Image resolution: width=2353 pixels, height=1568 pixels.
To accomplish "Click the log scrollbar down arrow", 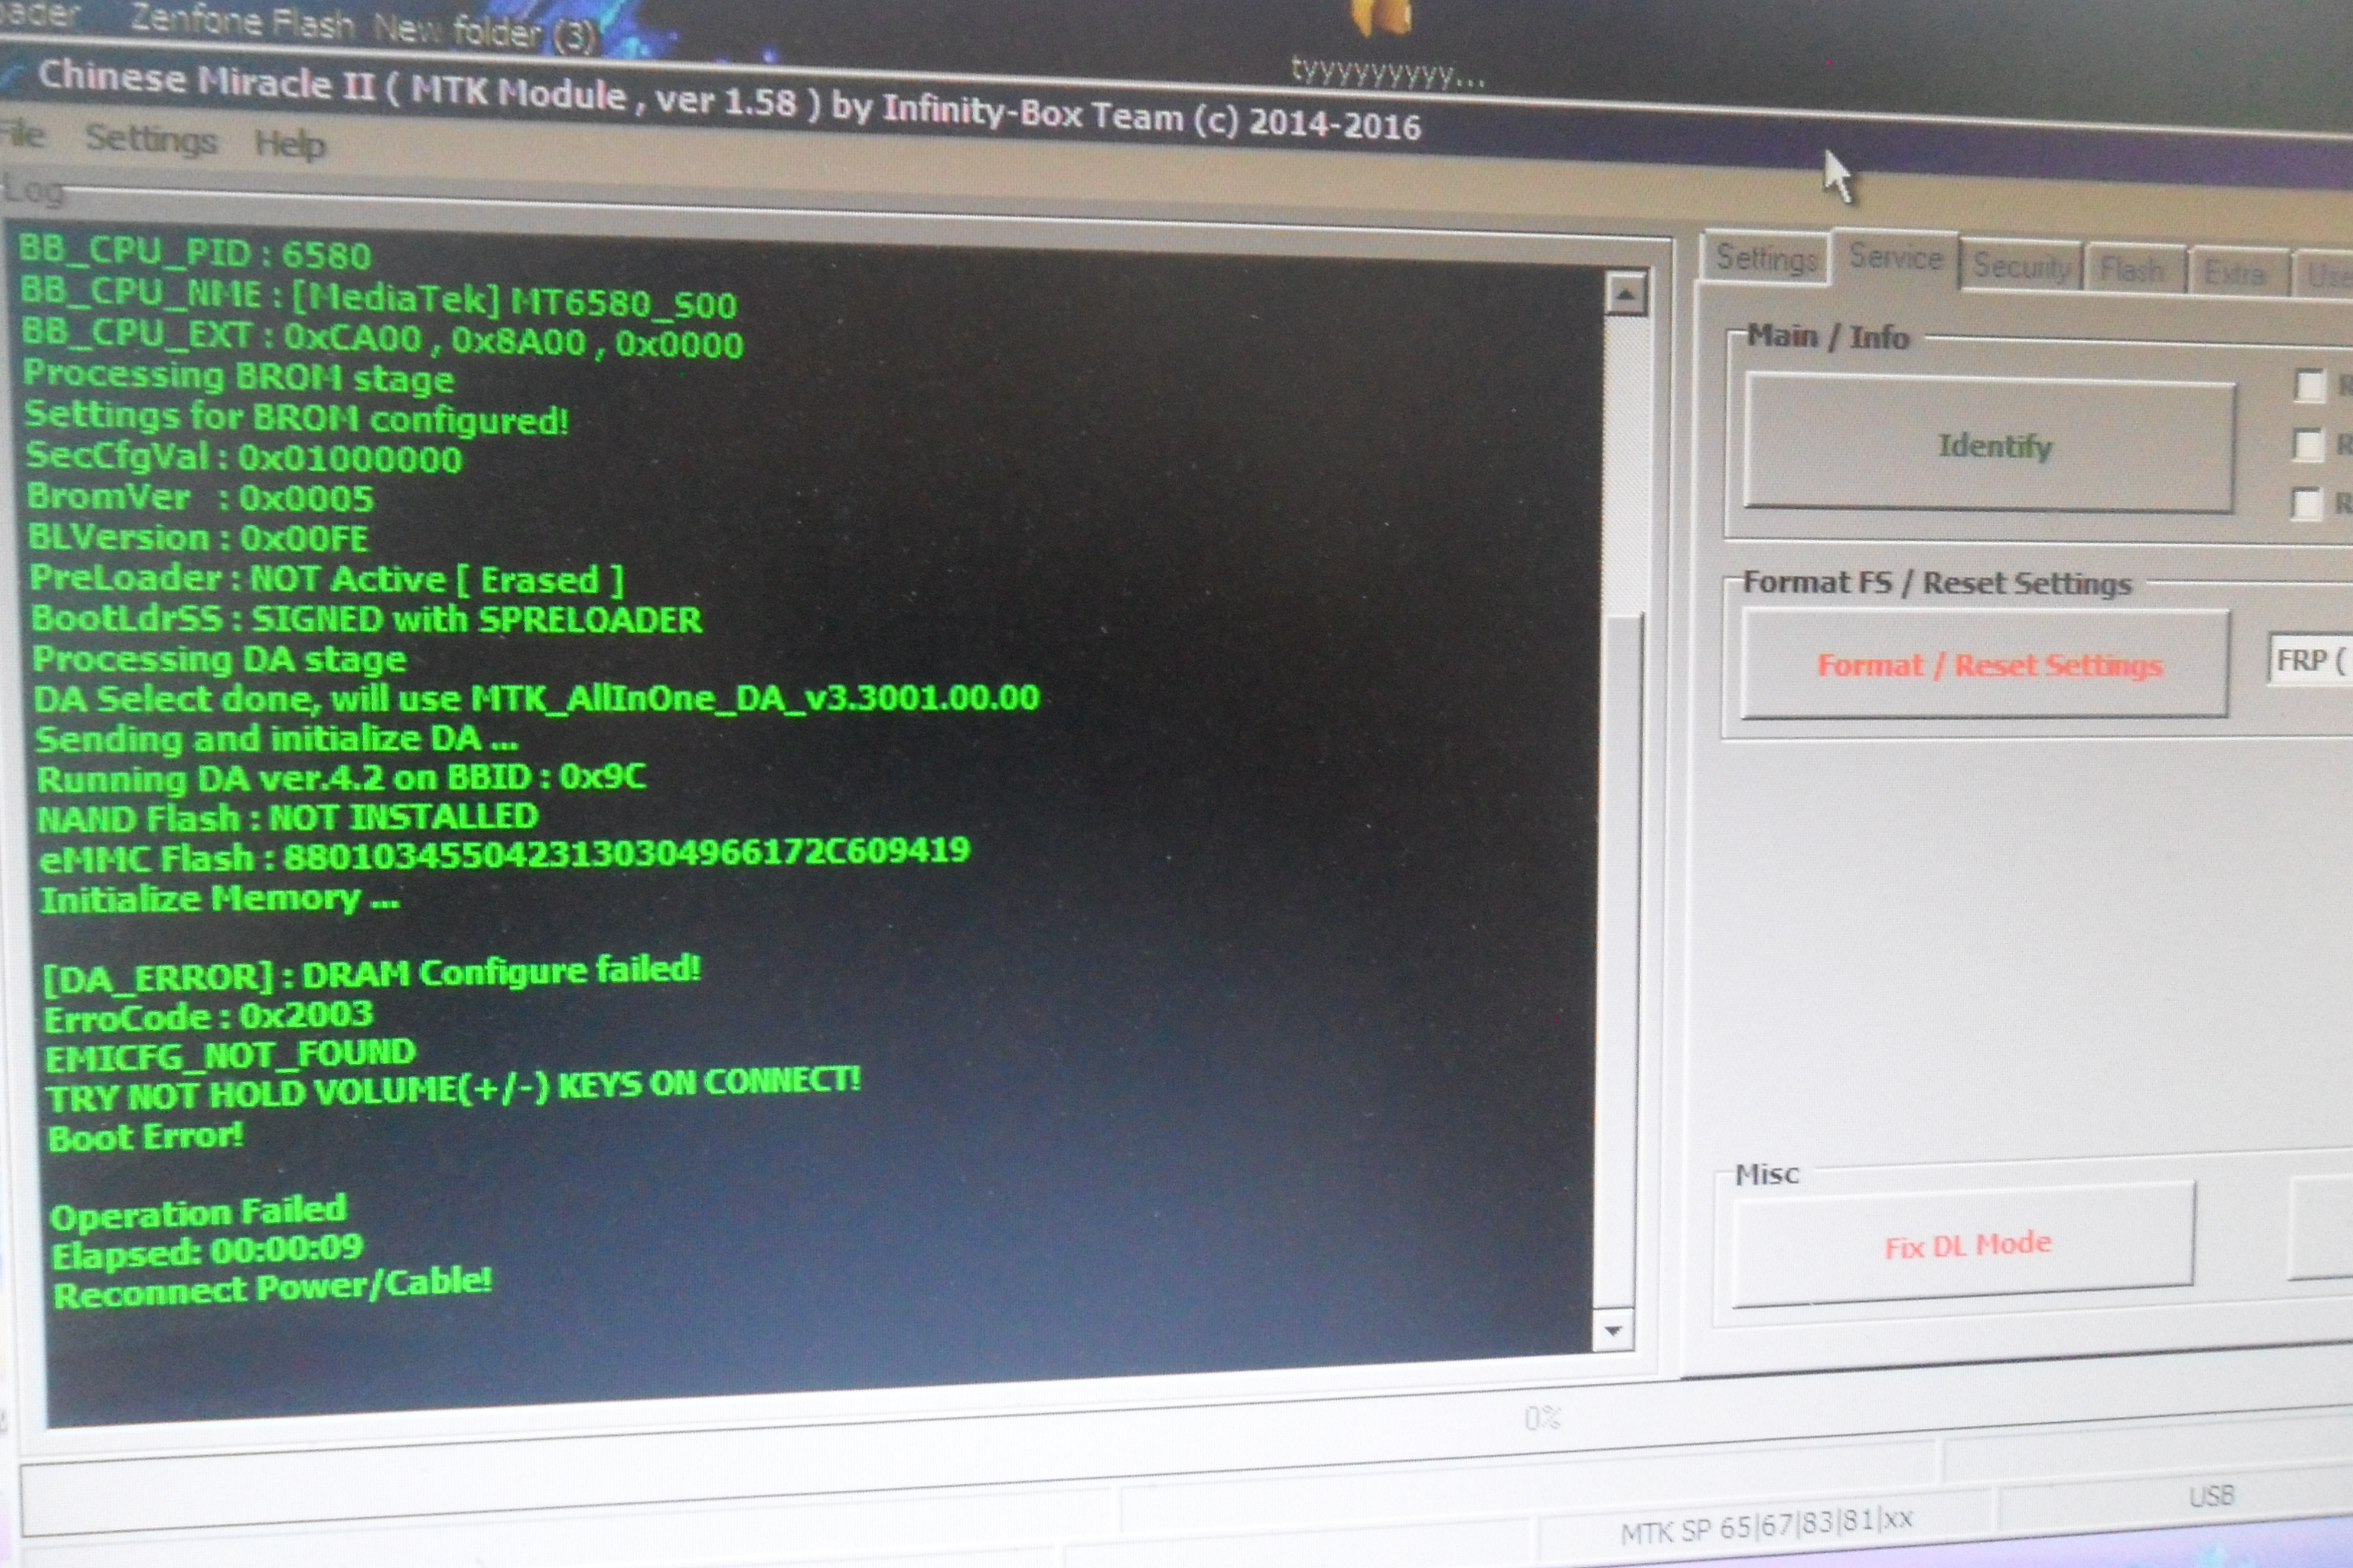I will [1613, 1331].
